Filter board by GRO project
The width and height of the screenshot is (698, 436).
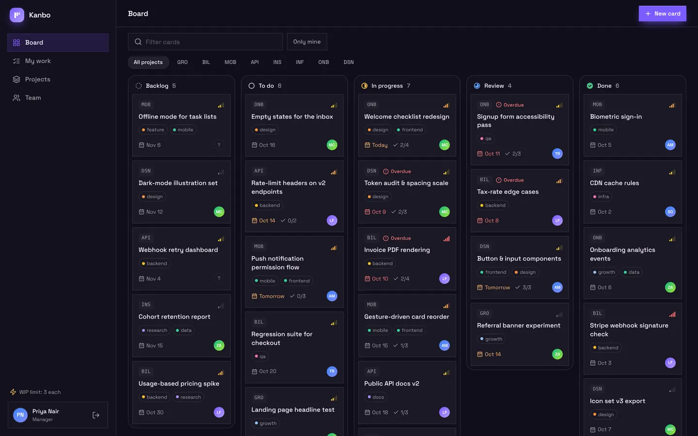(x=182, y=62)
